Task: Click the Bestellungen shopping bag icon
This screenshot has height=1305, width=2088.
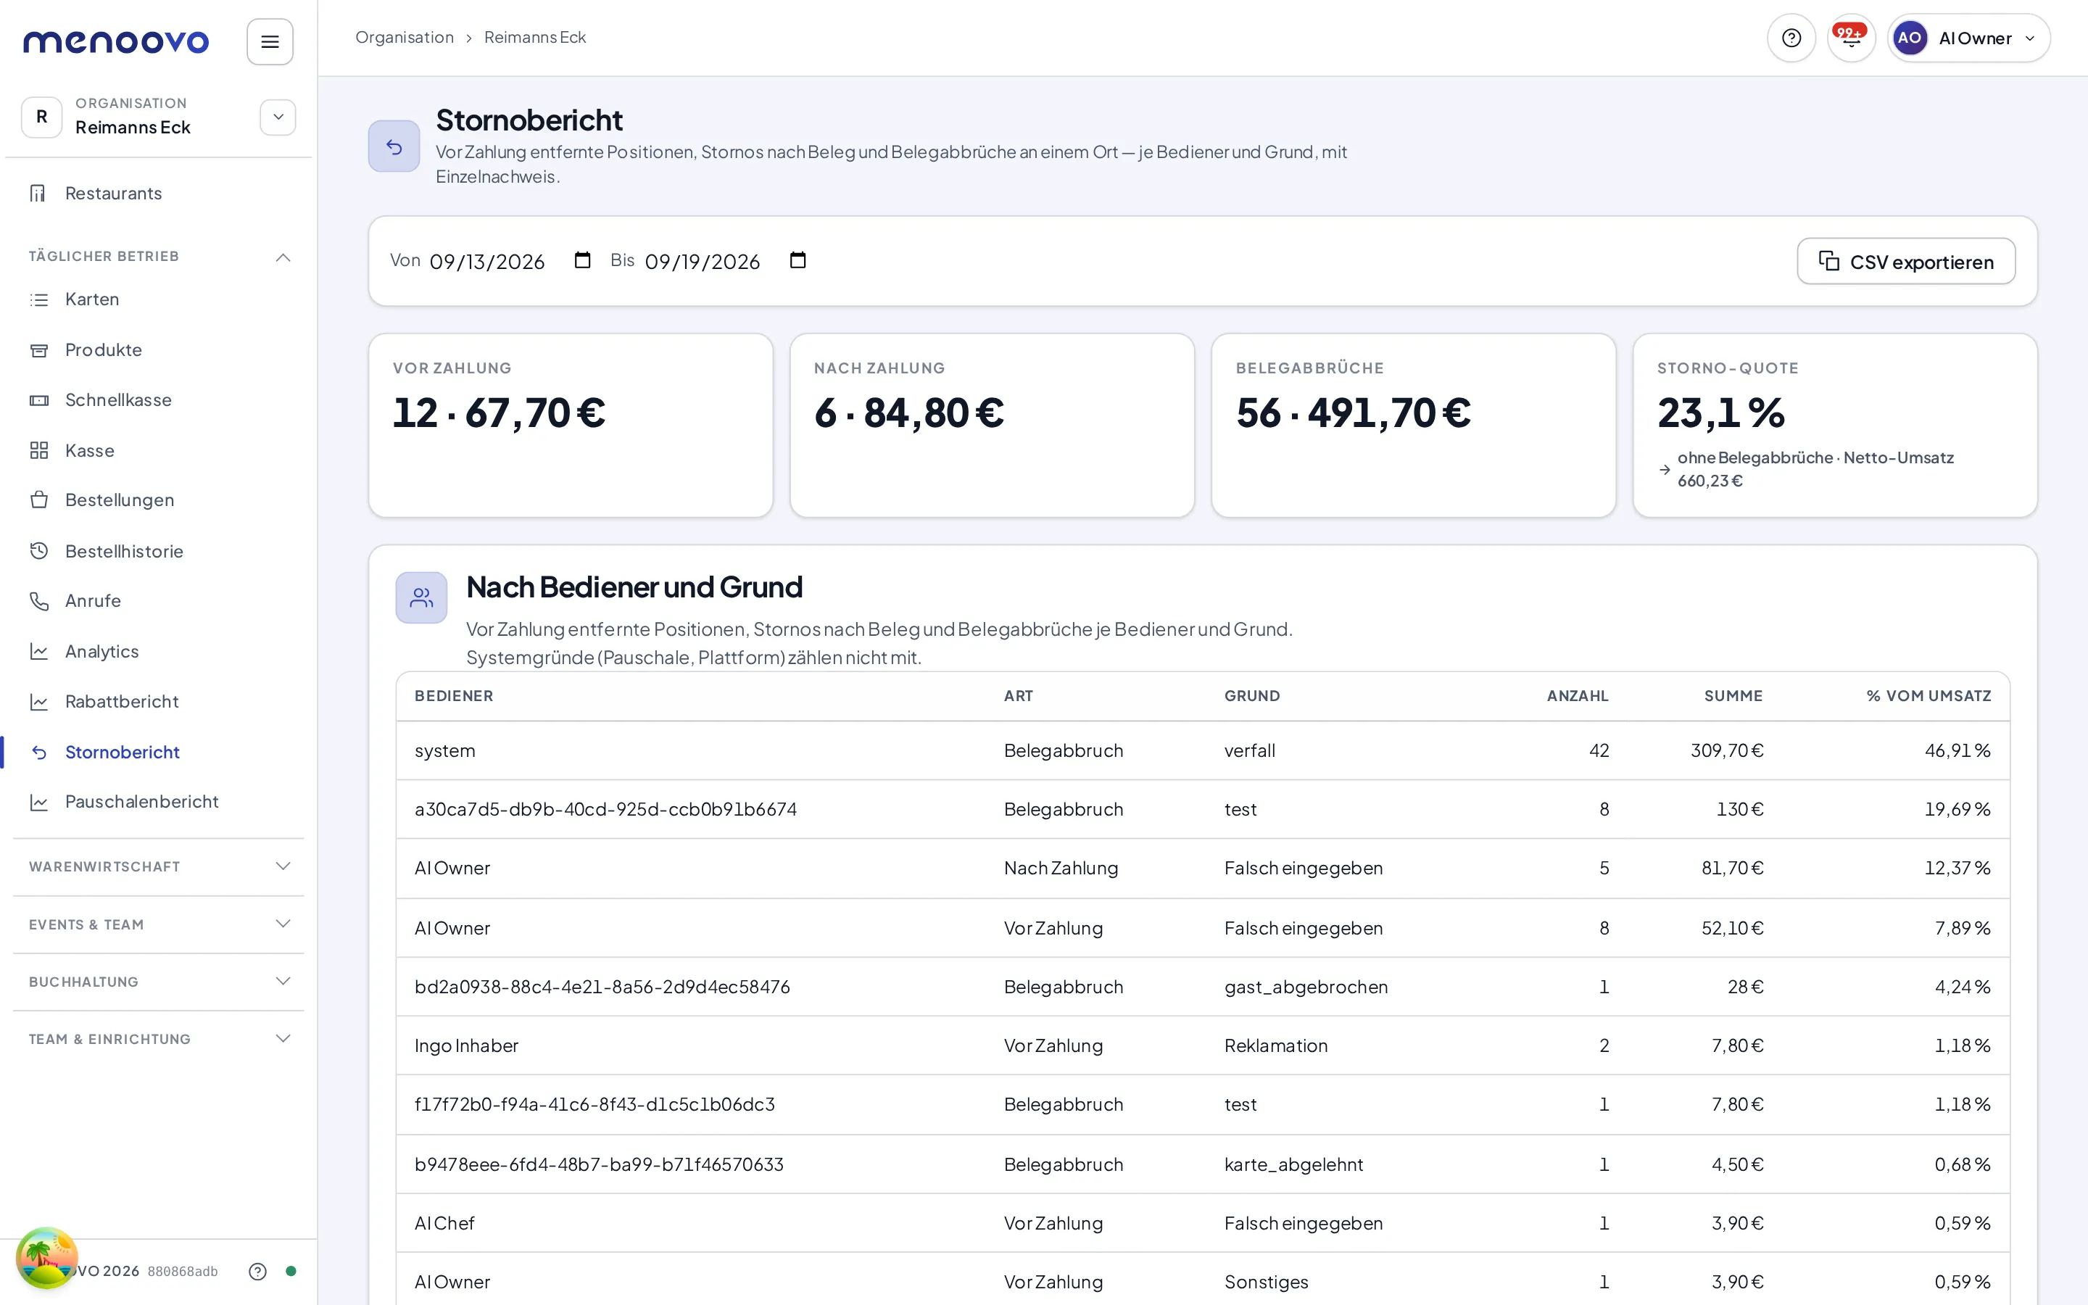Action: click(39, 500)
